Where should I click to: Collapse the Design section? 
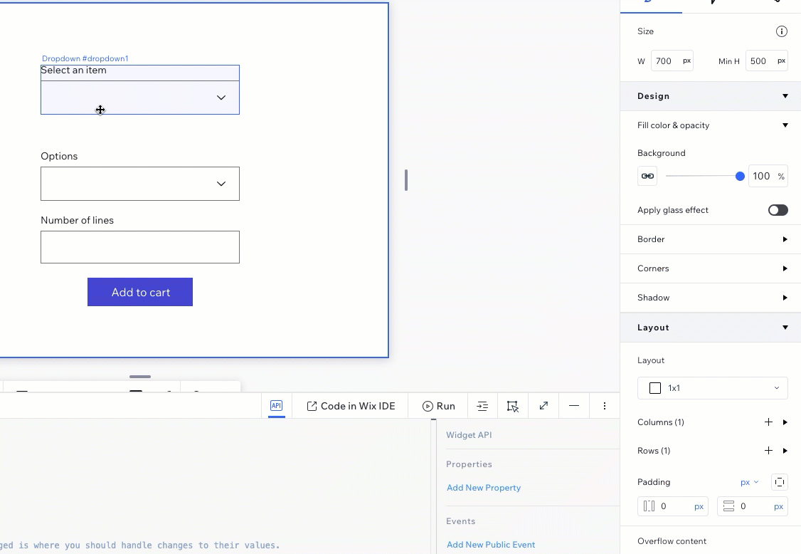point(785,96)
